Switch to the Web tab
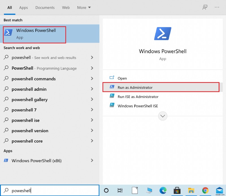 click(x=66, y=8)
